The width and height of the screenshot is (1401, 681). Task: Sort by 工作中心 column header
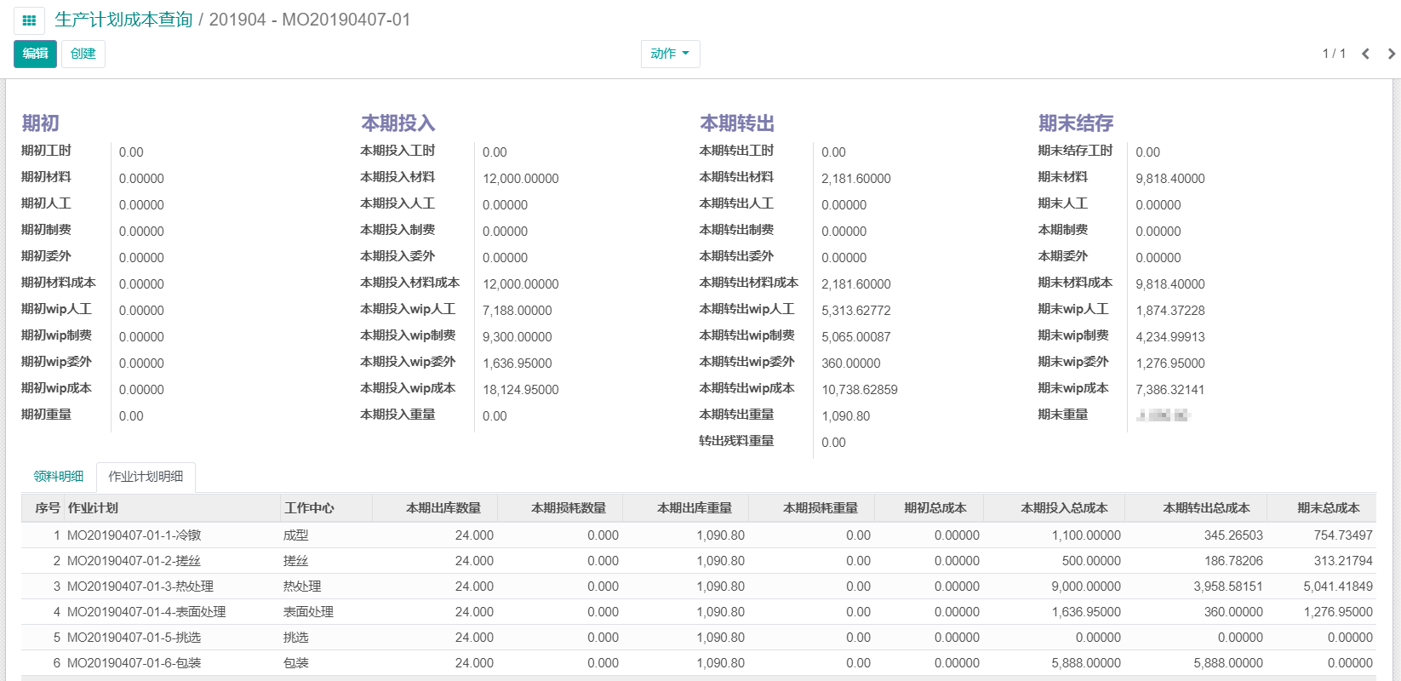(309, 508)
